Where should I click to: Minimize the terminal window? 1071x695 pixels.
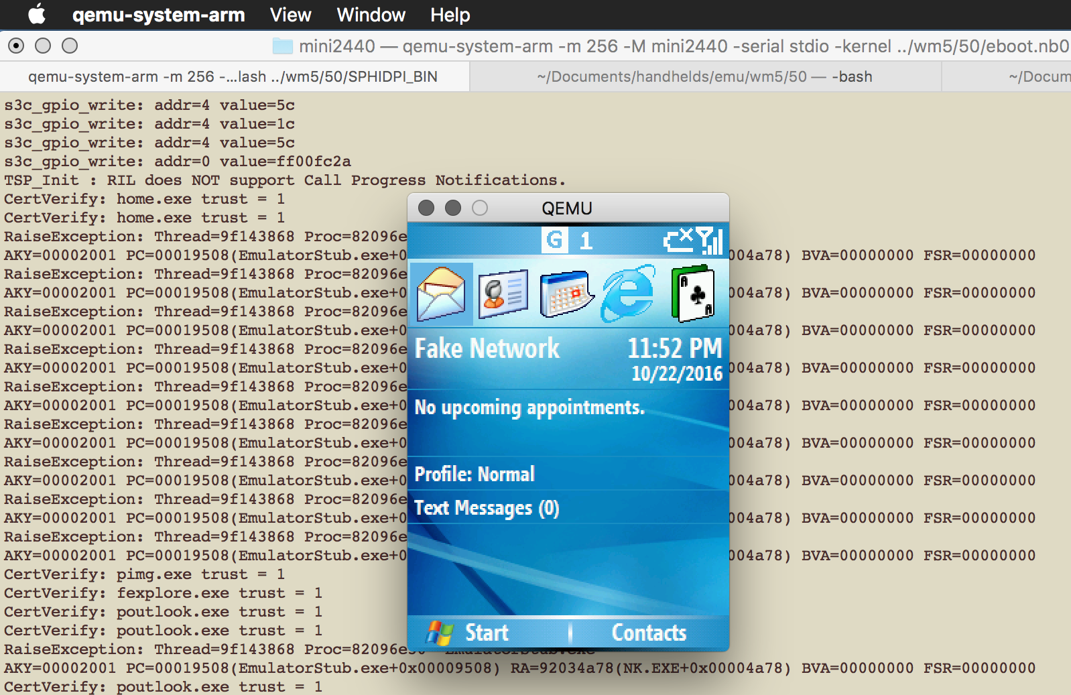tap(43, 46)
